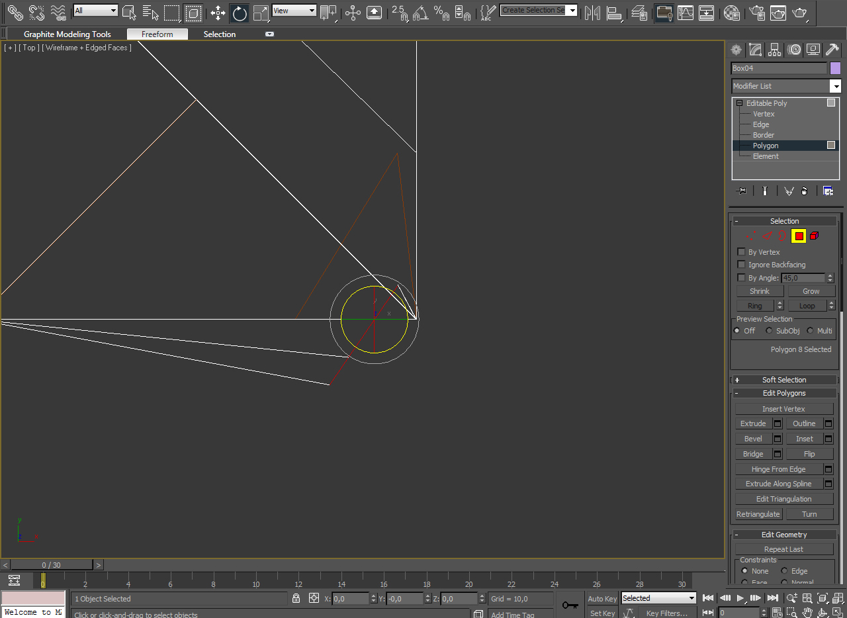Click the Angle Snap toggle icon
This screenshot has width=847, height=618.
(420, 12)
